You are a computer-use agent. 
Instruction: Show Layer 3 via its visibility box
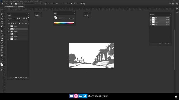coord(9,34)
